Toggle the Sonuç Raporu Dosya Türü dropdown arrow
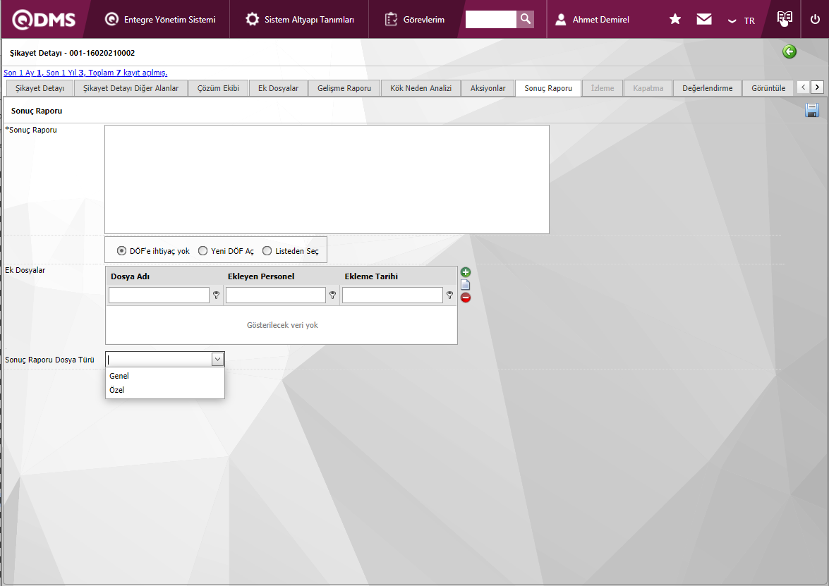 (217, 360)
